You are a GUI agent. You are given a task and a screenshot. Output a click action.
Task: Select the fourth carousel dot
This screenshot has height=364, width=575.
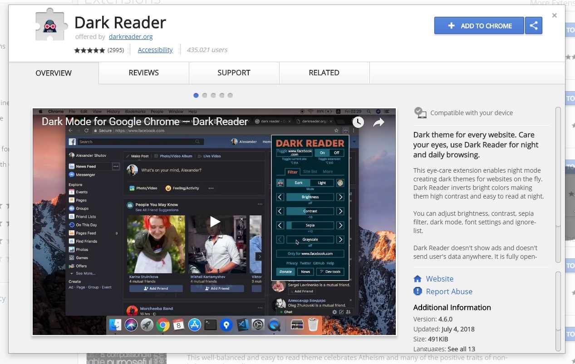pyautogui.click(x=222, y=95)
